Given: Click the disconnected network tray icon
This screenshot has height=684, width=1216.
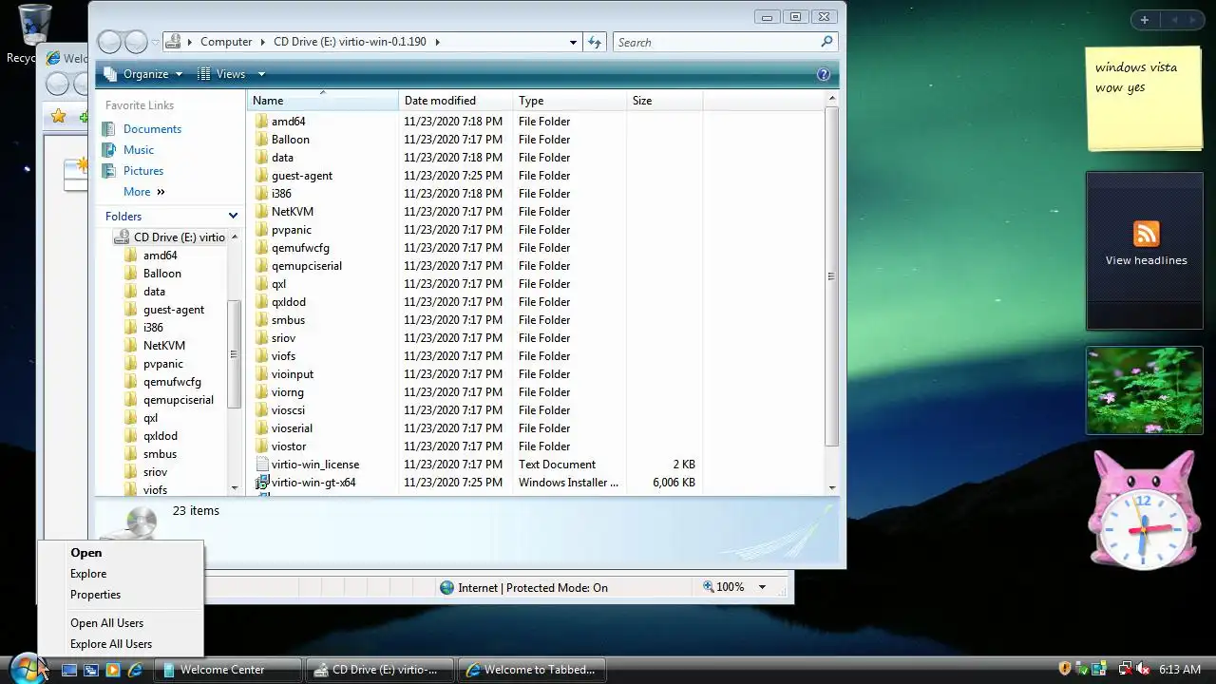Looking at the screenshot, I should point(1125,669).
